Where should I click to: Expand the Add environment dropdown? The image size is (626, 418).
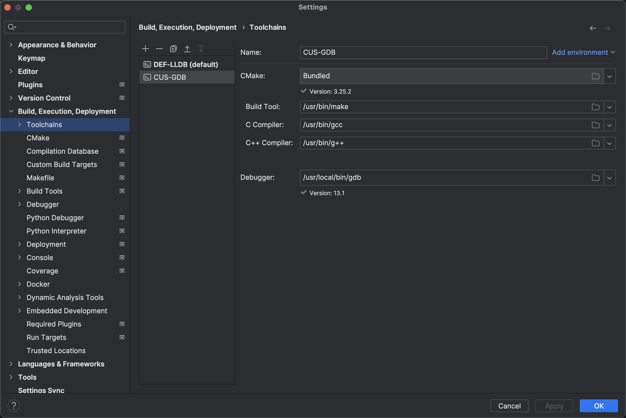point(583,52)
